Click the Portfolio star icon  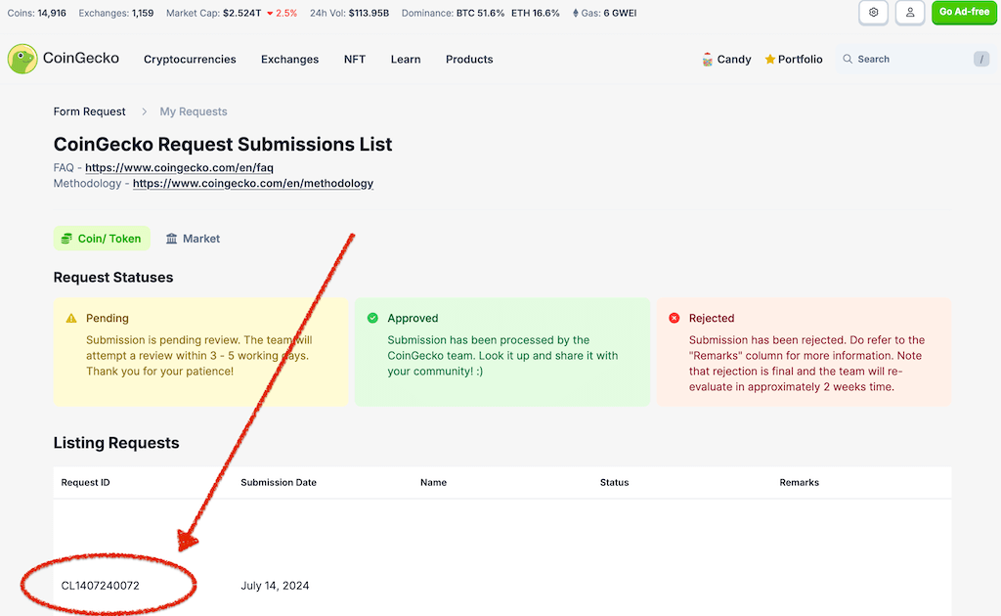(x=770, y=59)
